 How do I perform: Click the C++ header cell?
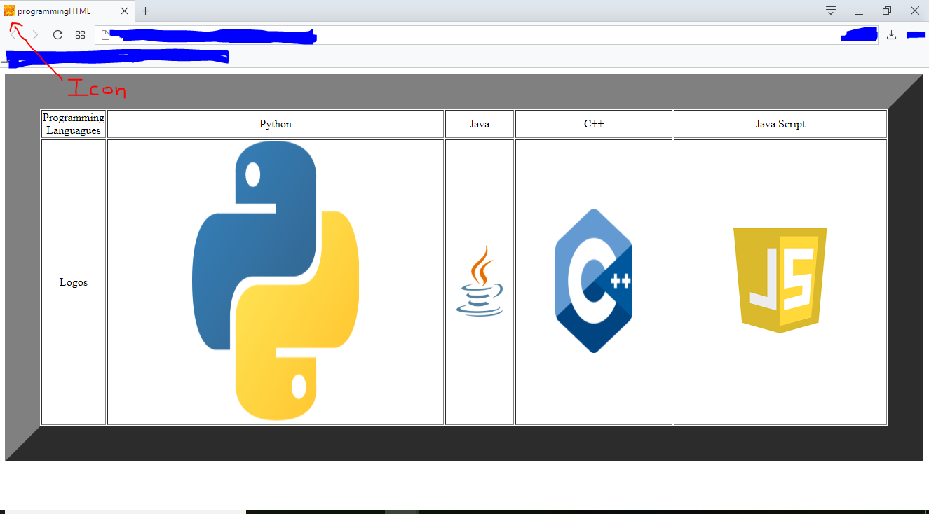594,124
